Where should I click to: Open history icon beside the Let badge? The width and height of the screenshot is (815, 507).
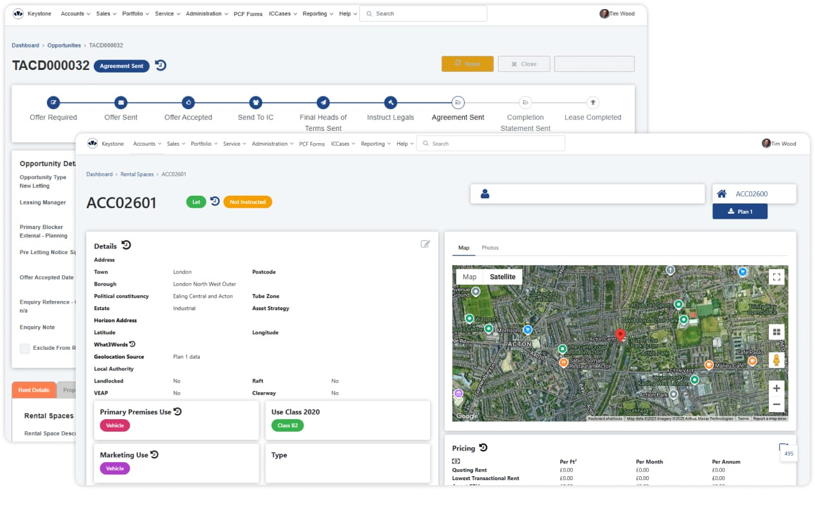click(215, 202)
